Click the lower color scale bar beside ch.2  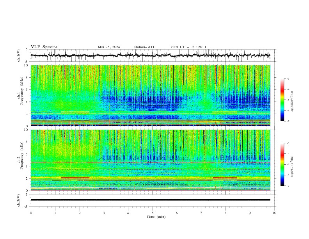[x=282, y=164]
